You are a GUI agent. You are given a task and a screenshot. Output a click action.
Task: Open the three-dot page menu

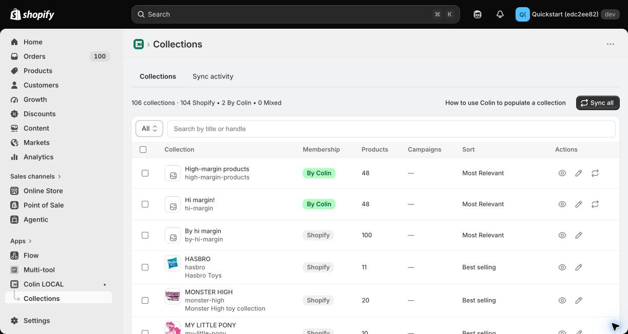click(611, 44)
